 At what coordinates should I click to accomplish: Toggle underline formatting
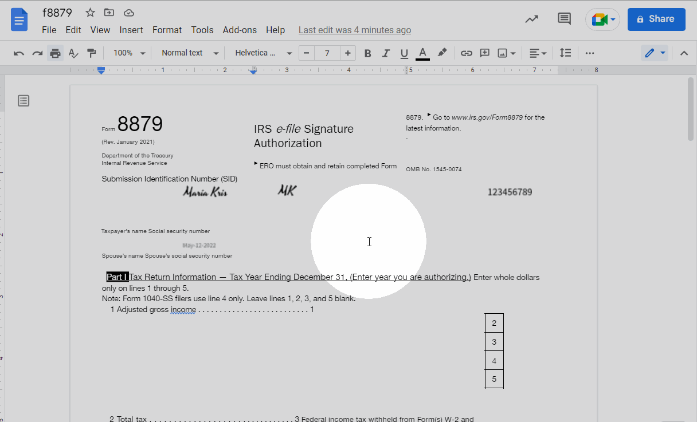pos(404,53)
